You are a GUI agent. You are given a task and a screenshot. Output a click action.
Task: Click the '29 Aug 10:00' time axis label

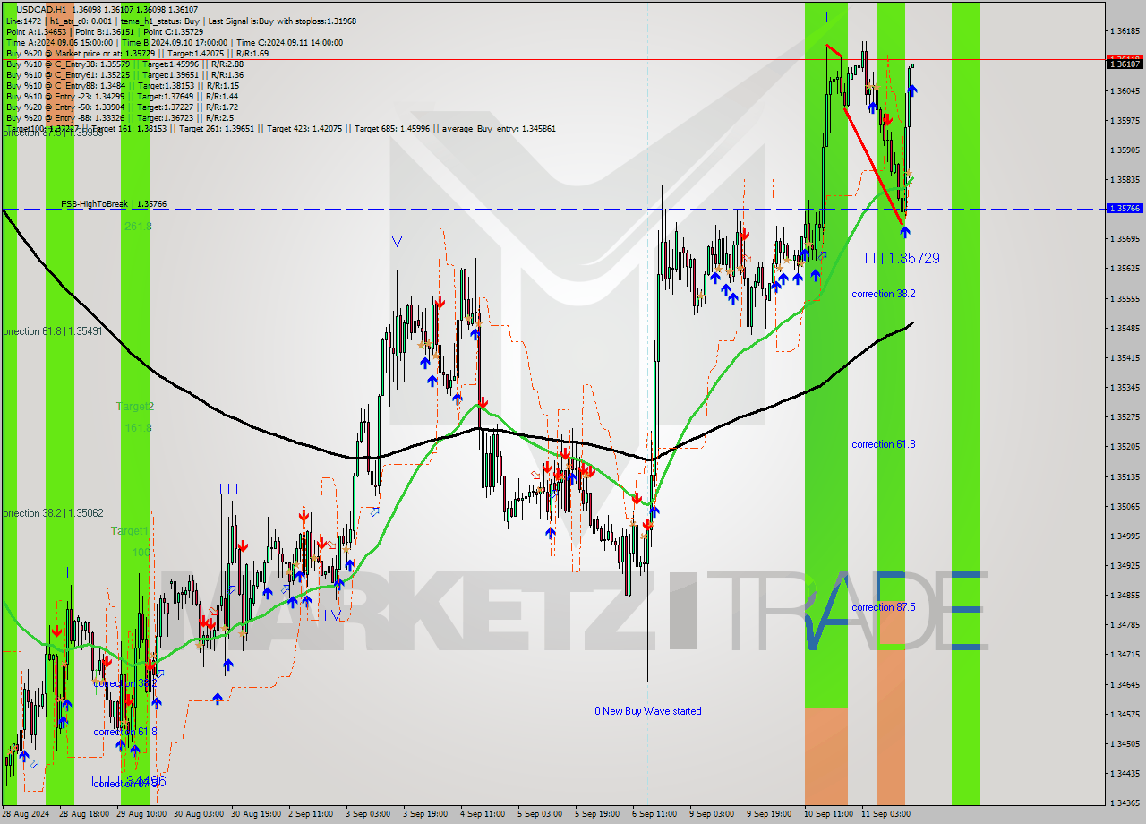141,814
